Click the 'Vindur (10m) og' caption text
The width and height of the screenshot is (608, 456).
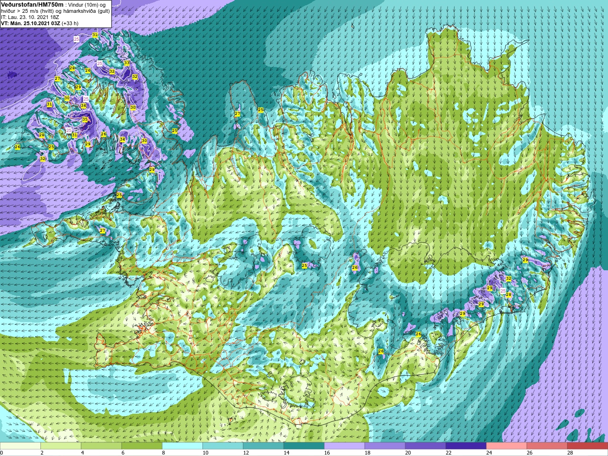(x=87, y=5)
